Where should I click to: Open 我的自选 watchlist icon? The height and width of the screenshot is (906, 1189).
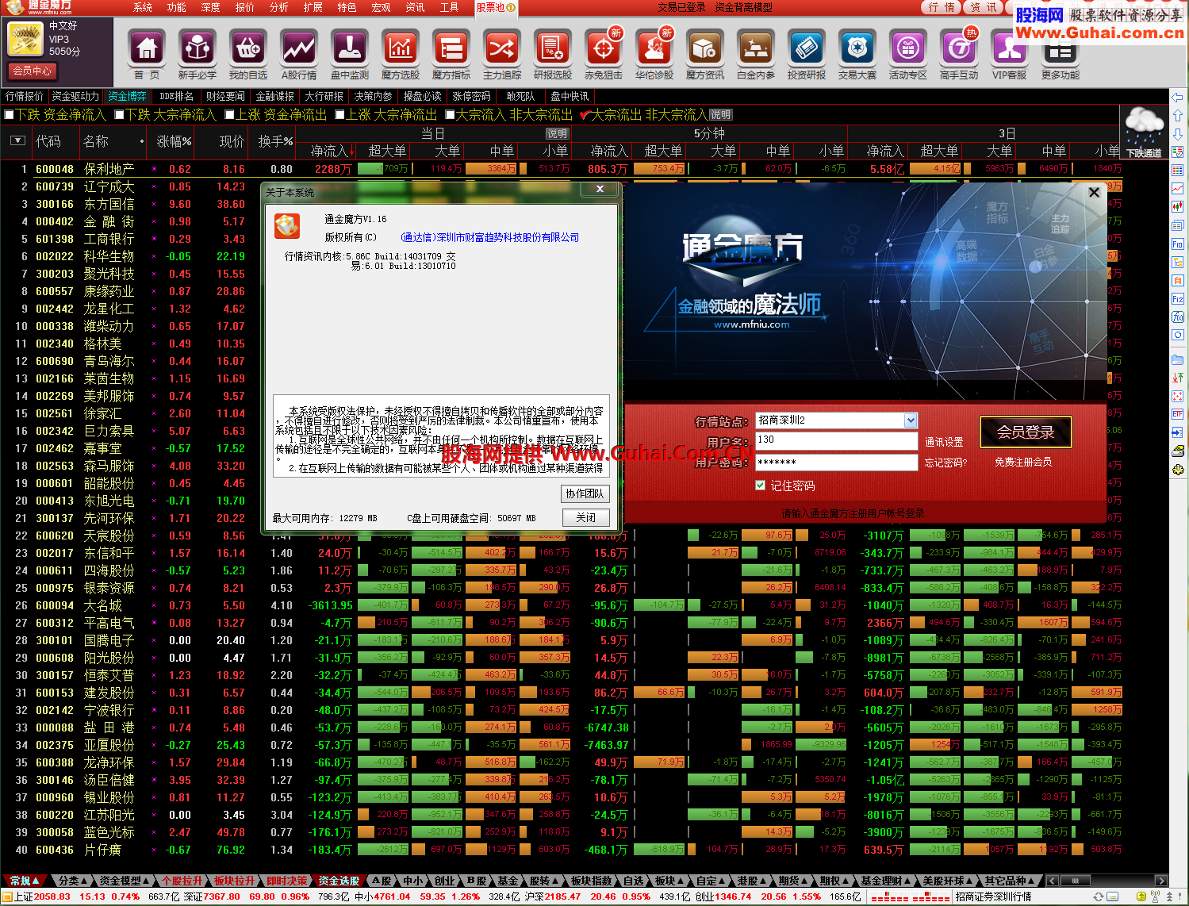[x=248, y=49]
